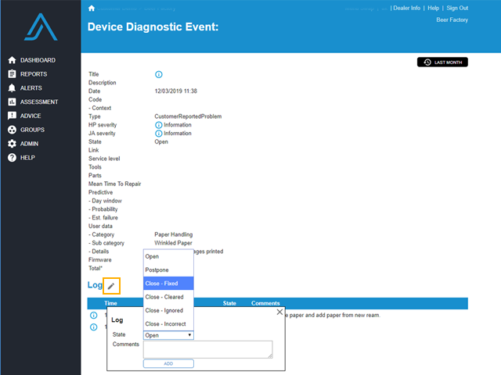Choose 'Postpone' in the state list

point(168,270)
